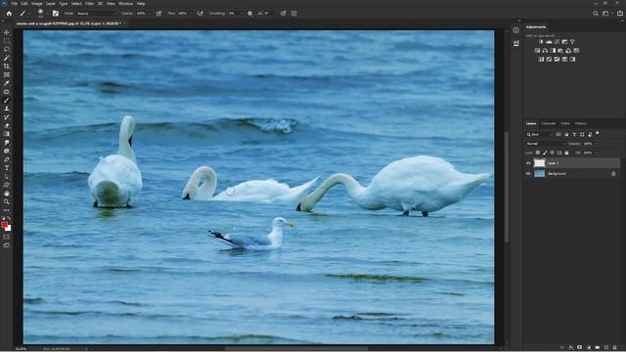Select the Blur tool
The height and width of the screenshot is (352, 626).
(7, 143)
